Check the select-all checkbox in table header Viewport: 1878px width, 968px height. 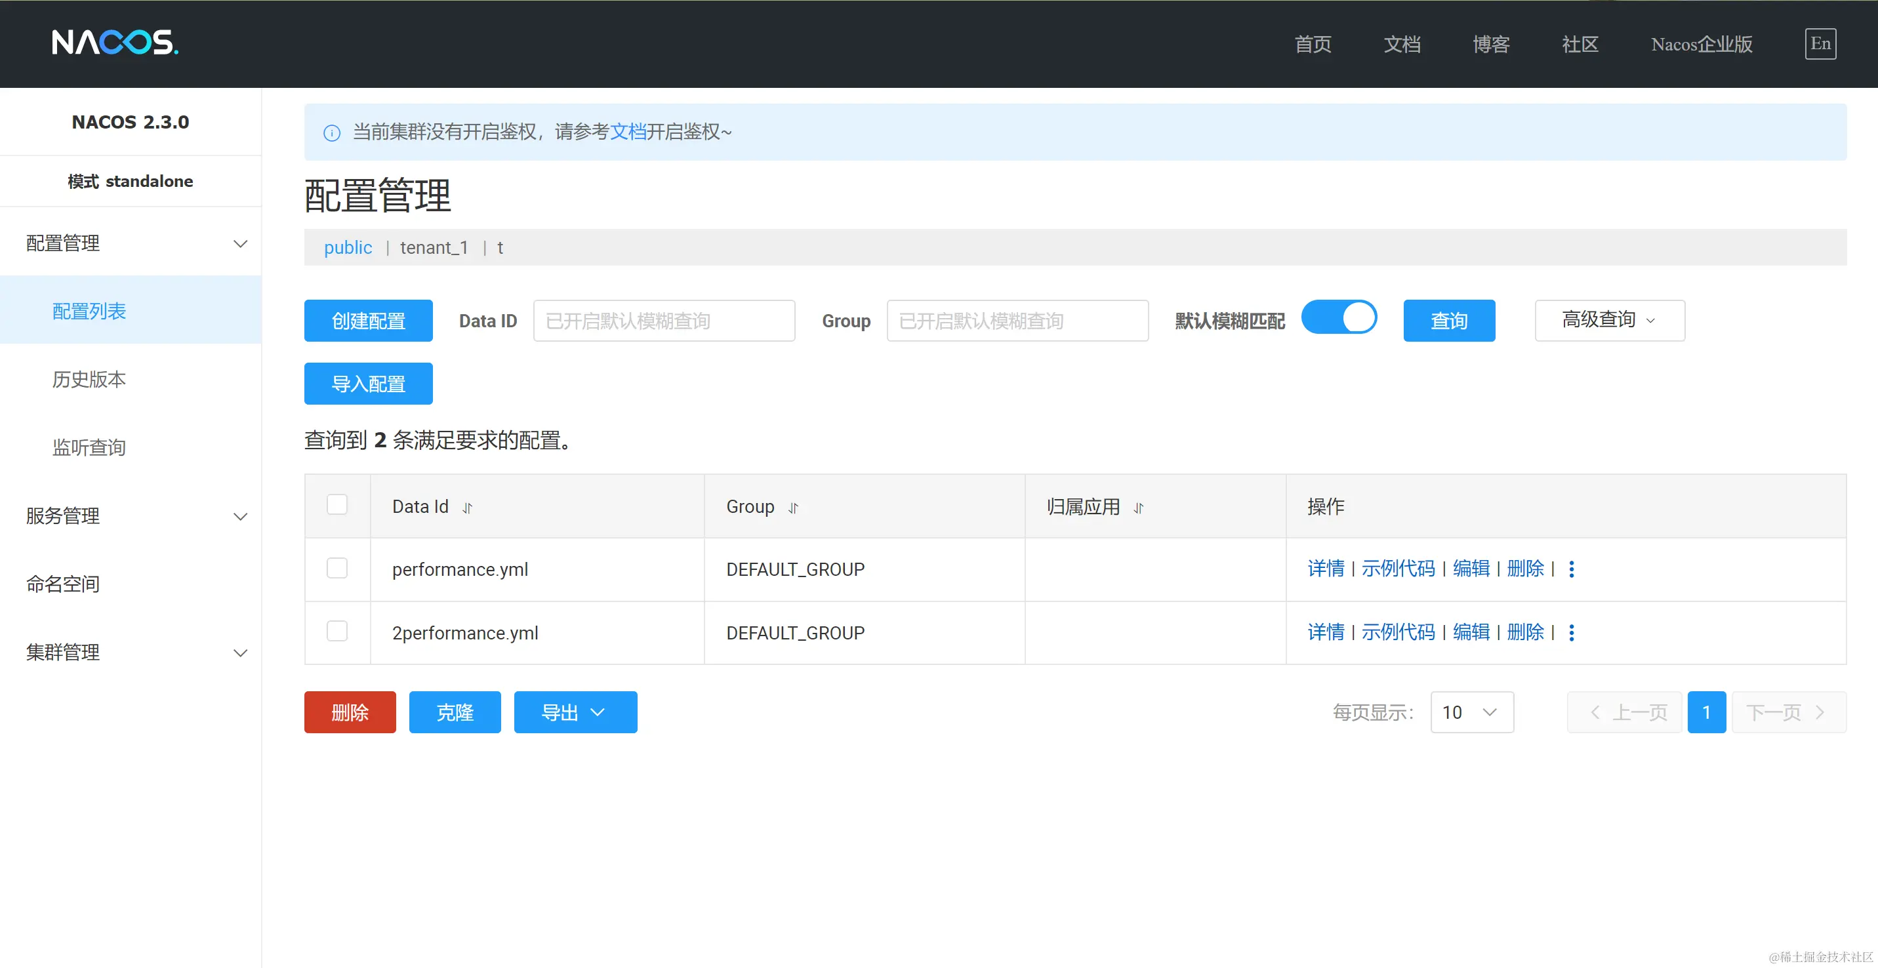click(337, 504)
